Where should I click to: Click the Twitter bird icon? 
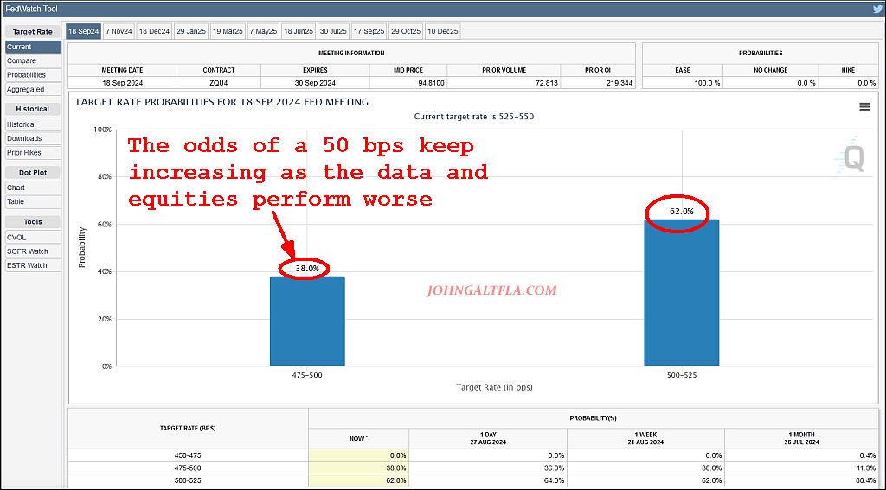(876, 9)
